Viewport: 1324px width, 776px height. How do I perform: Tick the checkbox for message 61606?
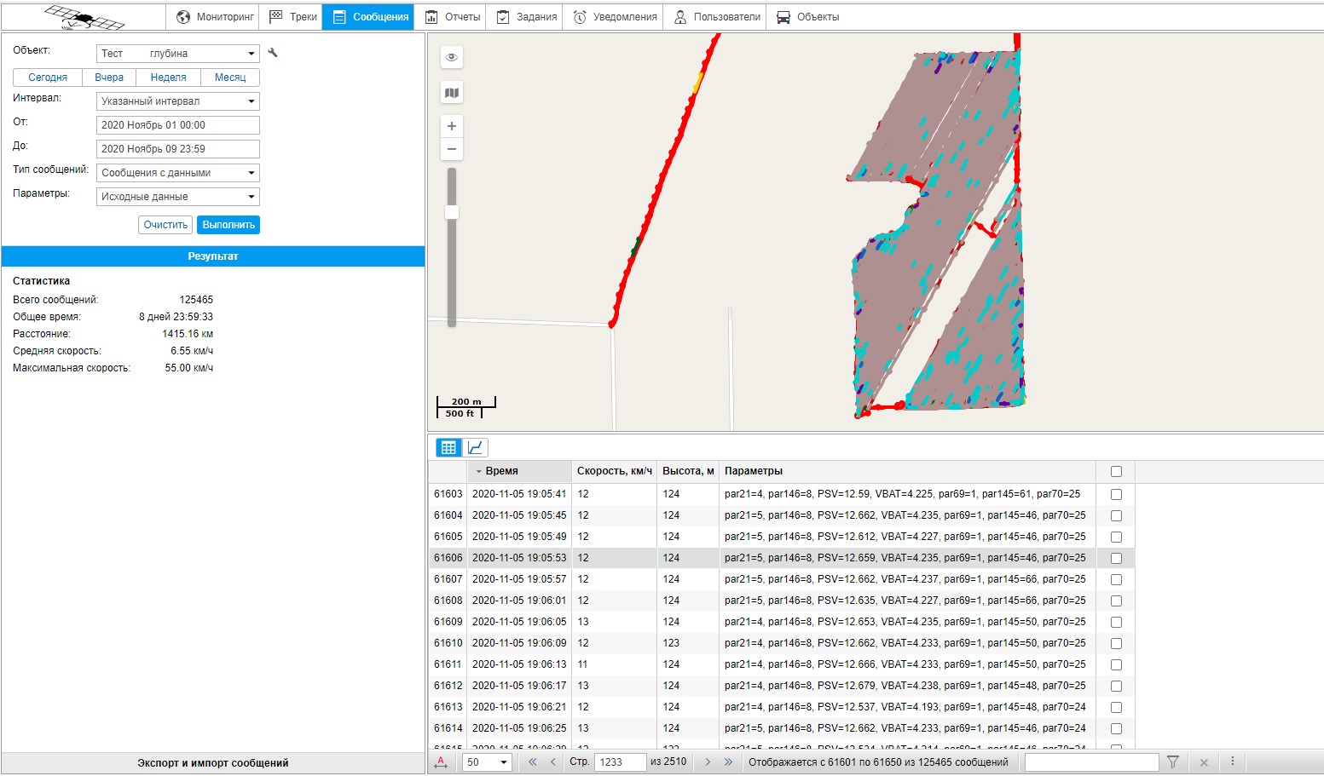pyautogui.click(x=1116, y=558)
